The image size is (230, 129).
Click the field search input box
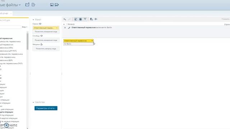coord(10,27)
